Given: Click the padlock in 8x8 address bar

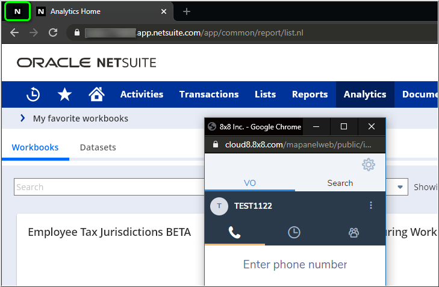Looking at the screenshot, I should (216, 144).
